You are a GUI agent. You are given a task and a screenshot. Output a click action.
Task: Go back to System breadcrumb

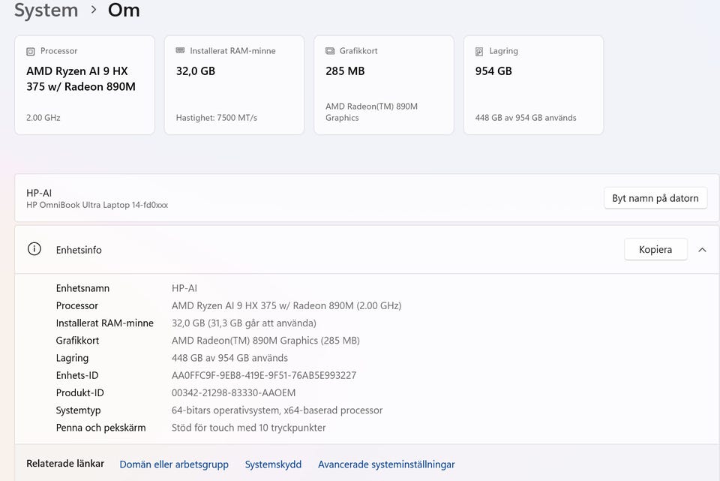[46, 10]
